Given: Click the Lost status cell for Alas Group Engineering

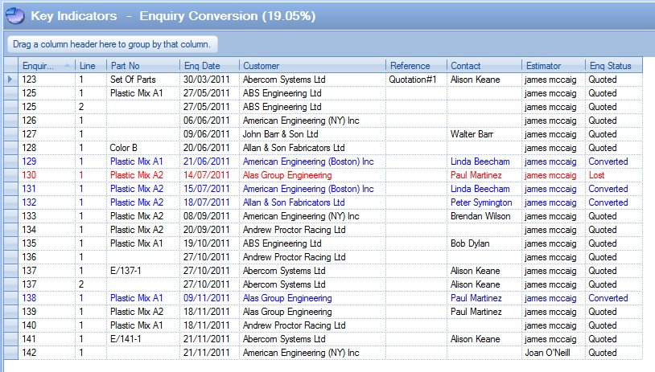Looking at the screenshot, I should [x=613, y=175].
